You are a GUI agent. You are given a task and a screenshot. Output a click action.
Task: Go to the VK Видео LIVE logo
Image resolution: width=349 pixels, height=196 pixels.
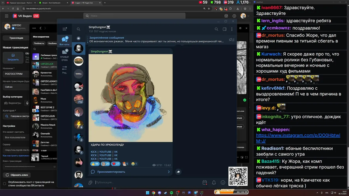pos(26,16)
